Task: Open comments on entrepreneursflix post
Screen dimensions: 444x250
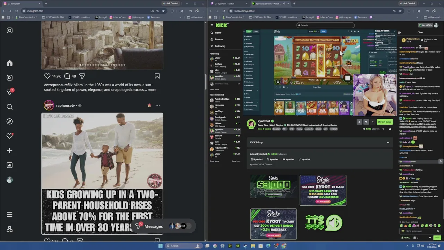Action: pyautogui.click(x=67, y=76)
